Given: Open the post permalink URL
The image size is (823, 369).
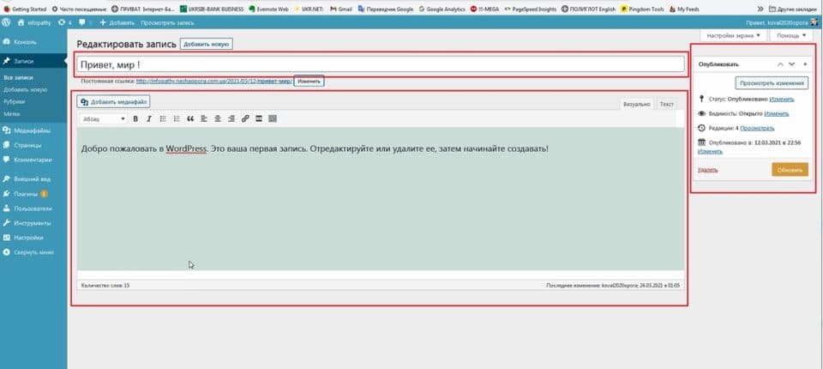Looking at the screenshot, I should pos(213,82).
